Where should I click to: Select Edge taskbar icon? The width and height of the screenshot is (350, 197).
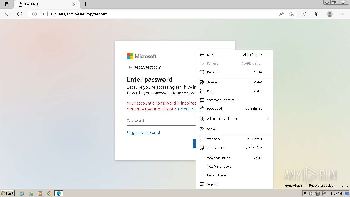coord(59,193)
